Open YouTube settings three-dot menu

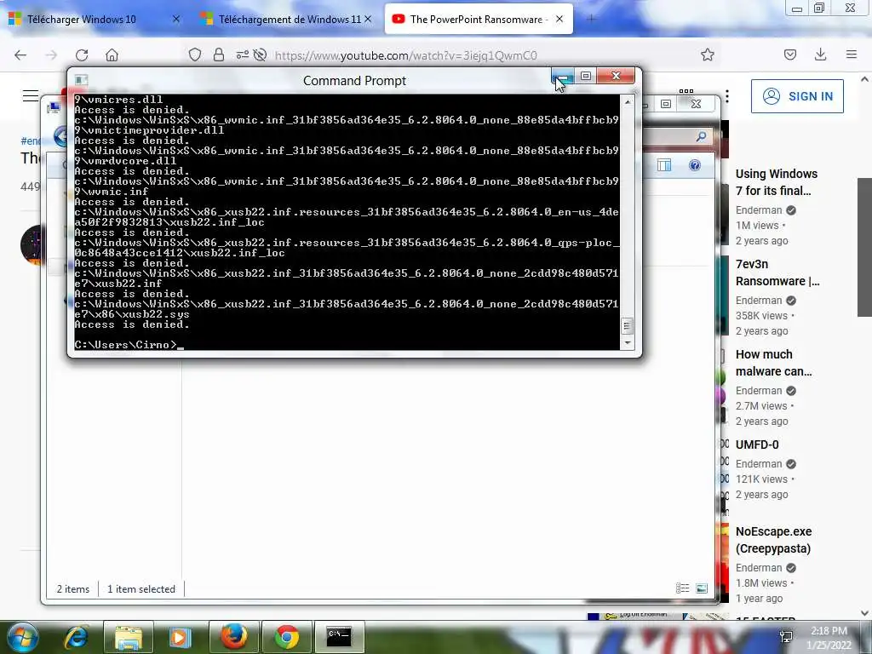727,96
